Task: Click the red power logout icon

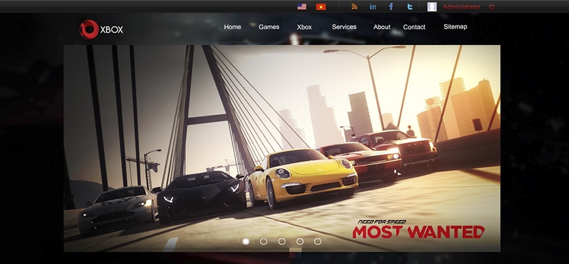Action: tap(492, 7)
